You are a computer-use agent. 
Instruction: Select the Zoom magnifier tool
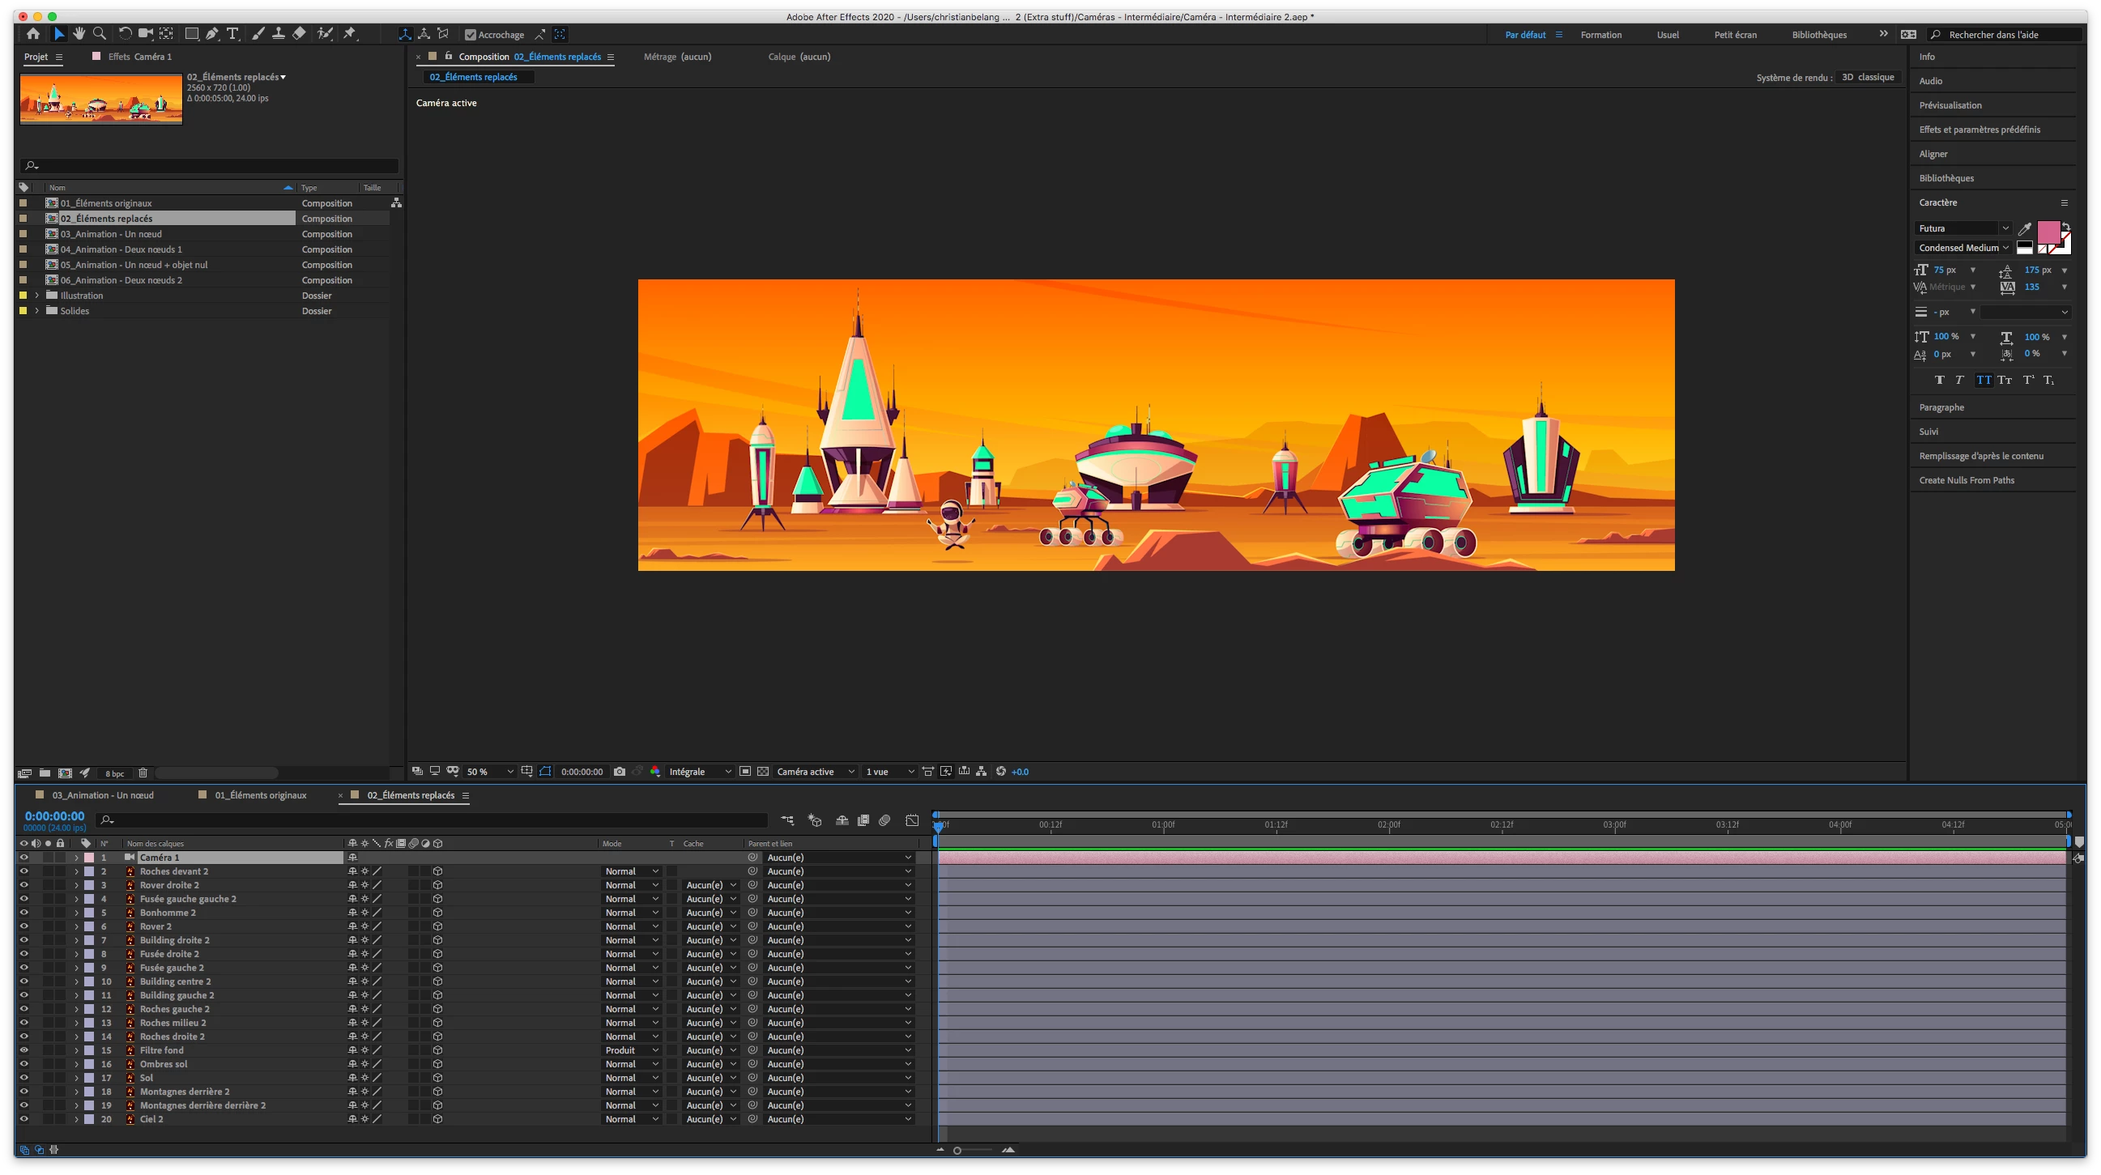click(x=100, y=33)
